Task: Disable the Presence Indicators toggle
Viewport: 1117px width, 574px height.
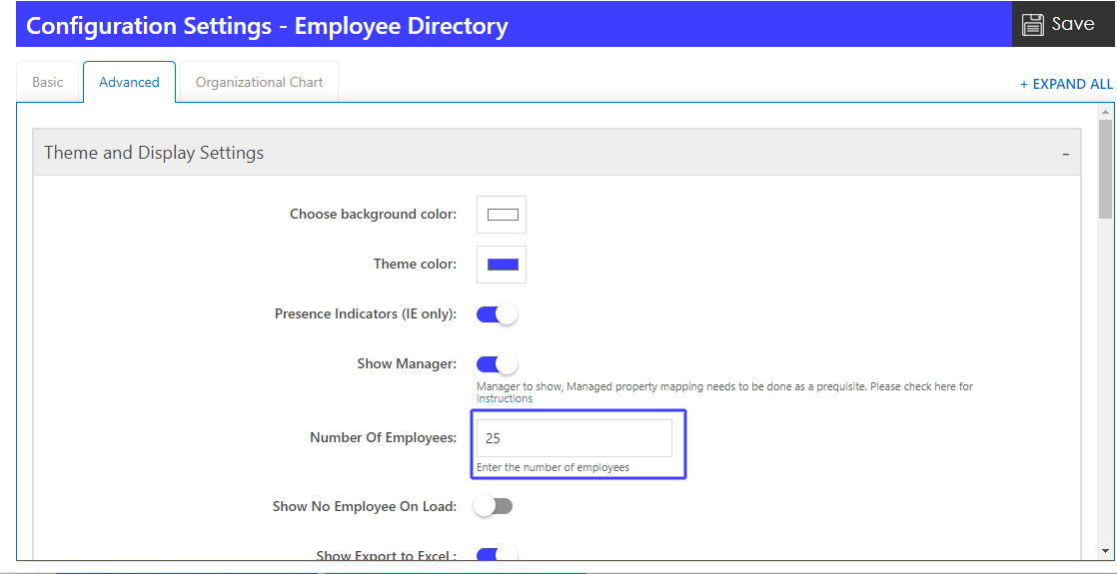Action: coord(497,314)
